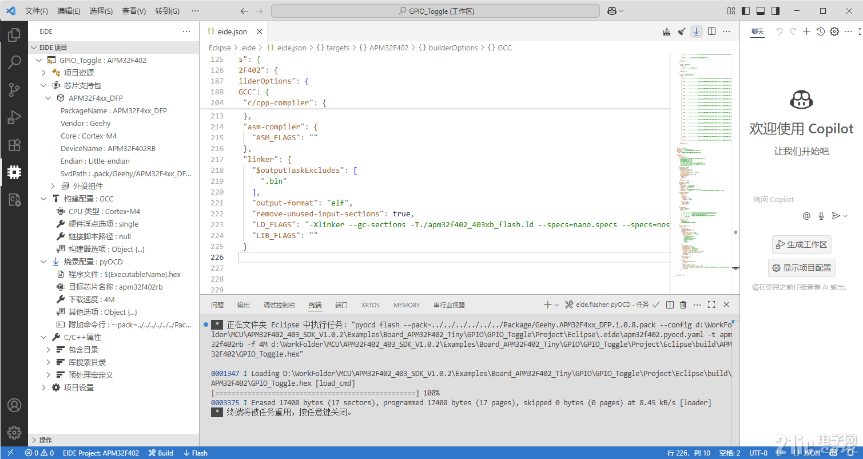Open the 文件(F) menu
This screenshot has height=459, width=863.
[x=37, y=11]
